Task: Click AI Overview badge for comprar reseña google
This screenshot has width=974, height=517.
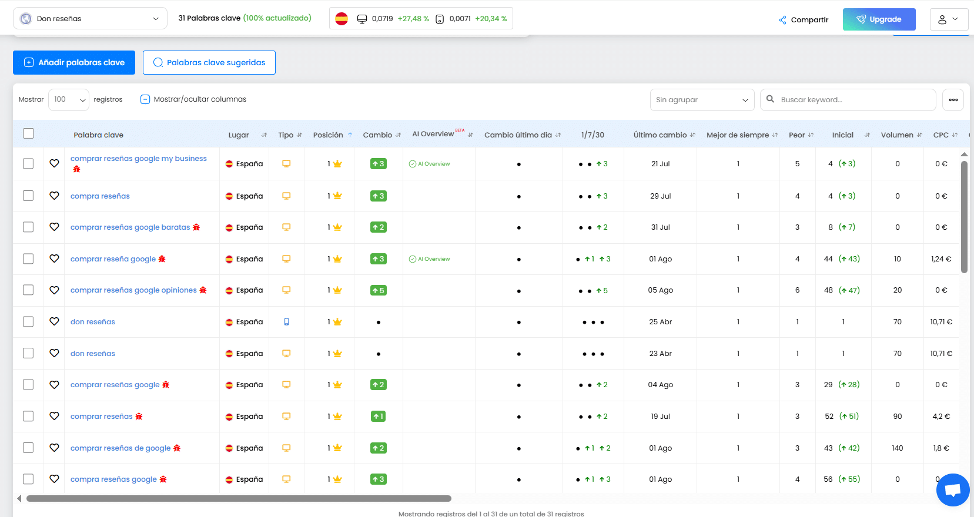Action: click(430, 259)
